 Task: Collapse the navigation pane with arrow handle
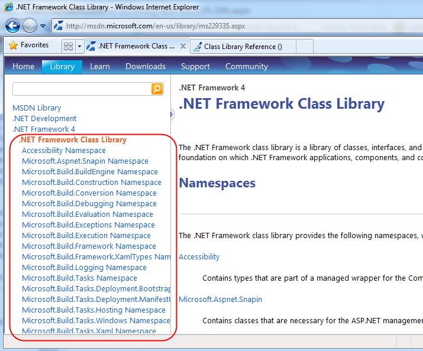(172, 115)
